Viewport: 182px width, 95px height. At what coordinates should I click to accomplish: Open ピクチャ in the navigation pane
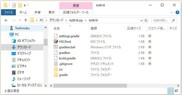(22, 66)
